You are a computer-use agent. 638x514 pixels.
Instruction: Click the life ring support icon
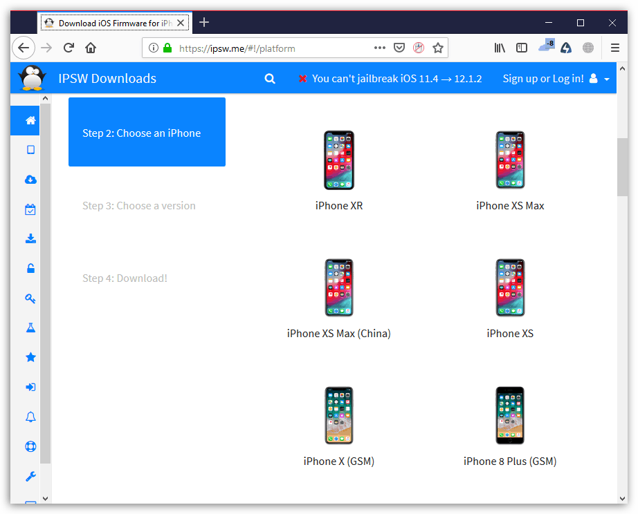30,446
